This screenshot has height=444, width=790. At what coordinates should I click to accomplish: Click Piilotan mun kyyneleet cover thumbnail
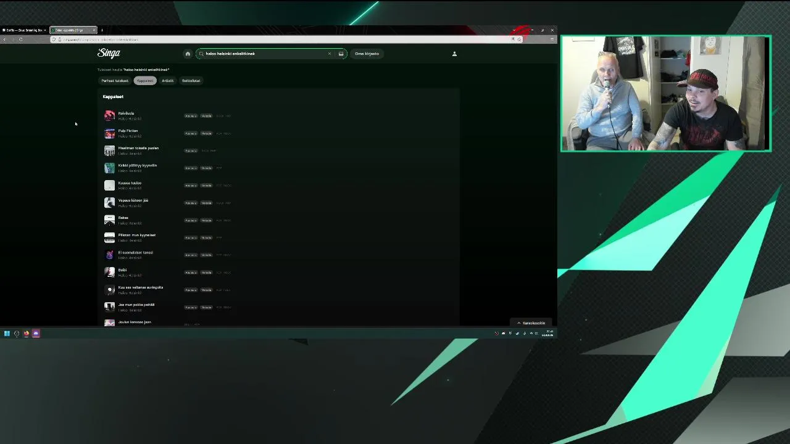point(109,237)
